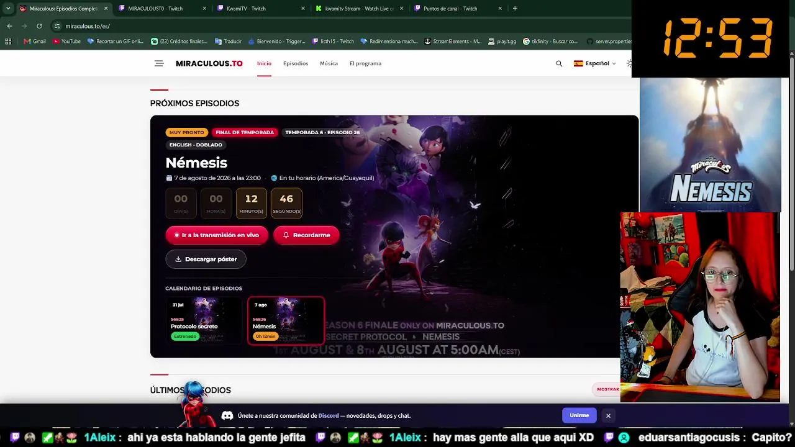795x447 pixels.
Task: Click the Discord logo icon in the banner
Action: (x=227, y=415)
